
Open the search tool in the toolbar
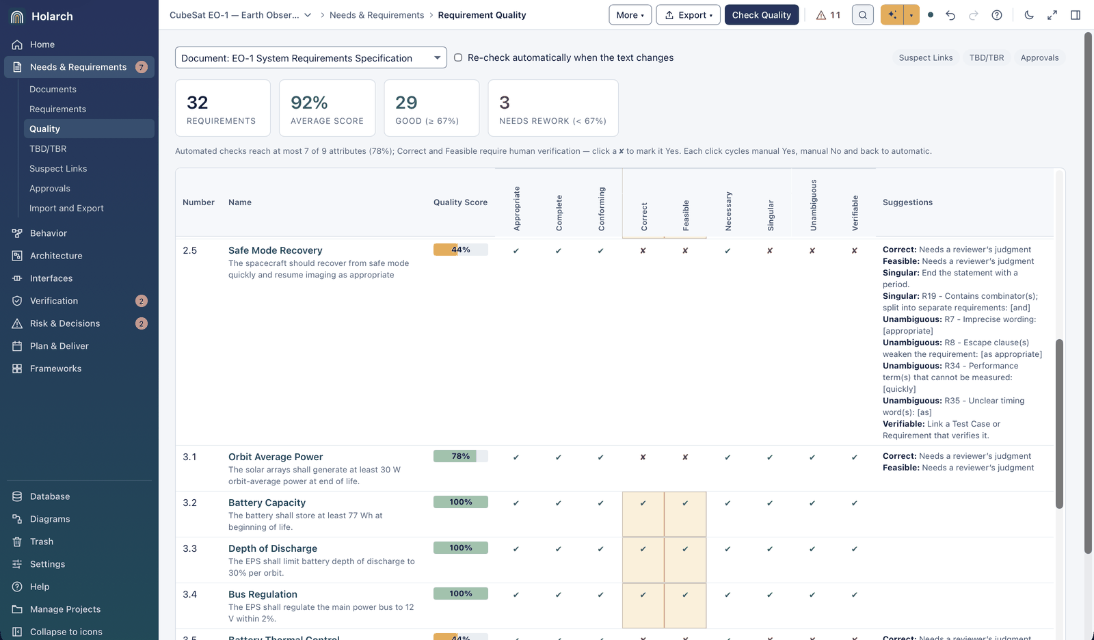863,15
